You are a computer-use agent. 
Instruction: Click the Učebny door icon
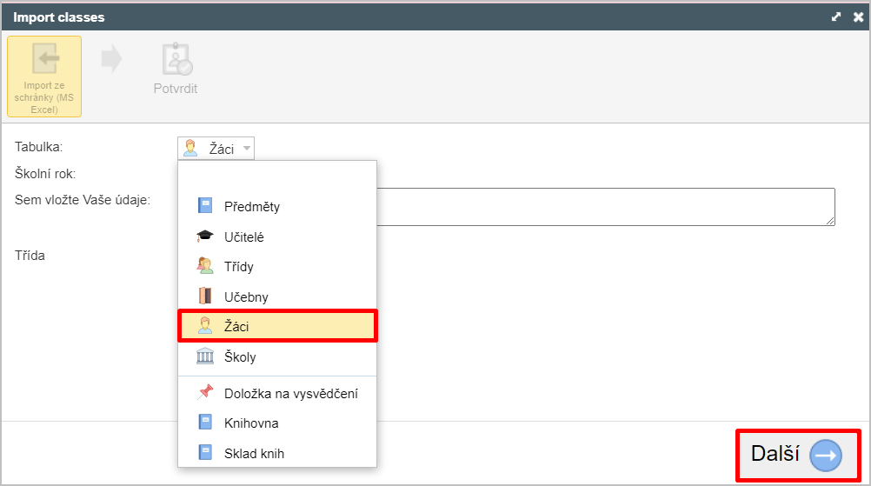tap(205, 296)
